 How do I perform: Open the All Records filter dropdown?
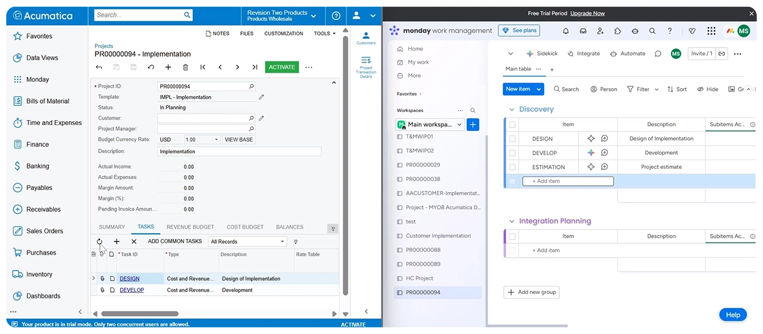tap(248, 241)
